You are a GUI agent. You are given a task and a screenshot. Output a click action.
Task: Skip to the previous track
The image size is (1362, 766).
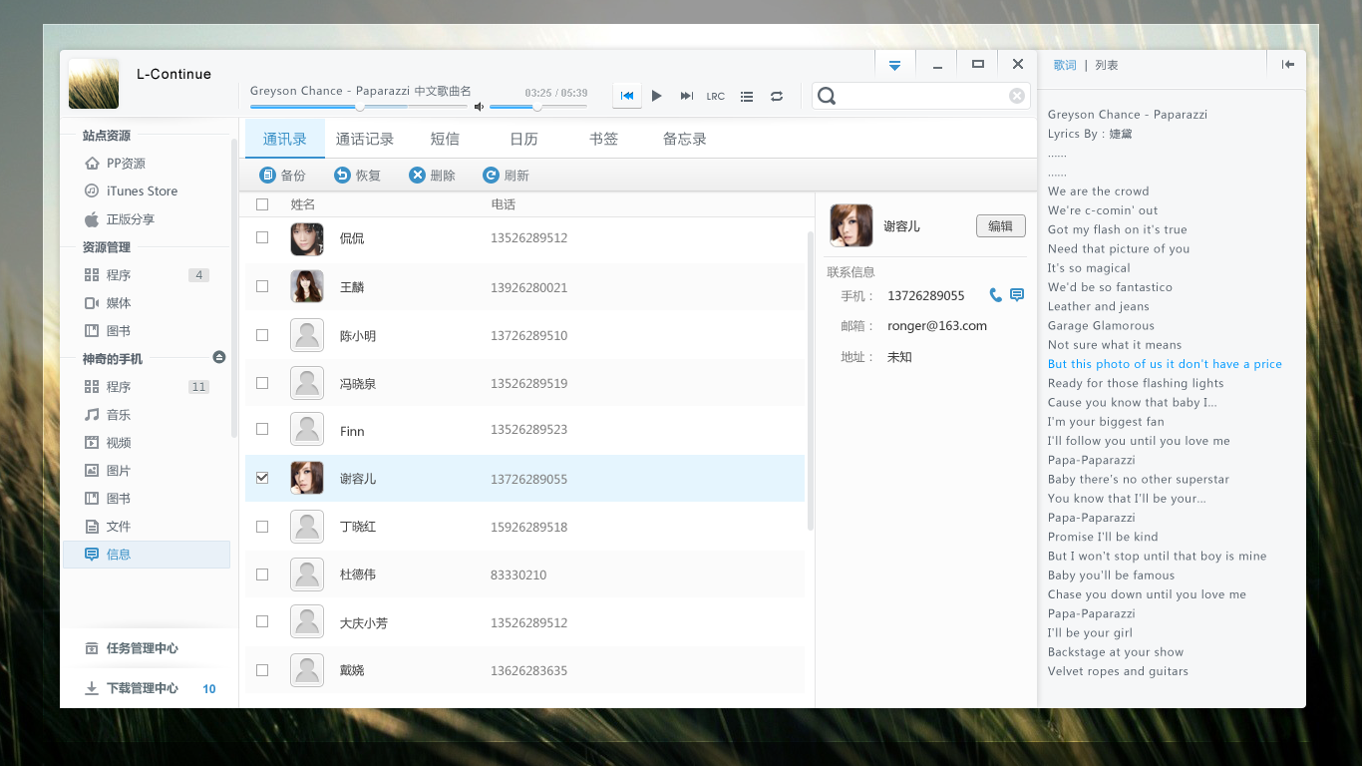(627, 96)
